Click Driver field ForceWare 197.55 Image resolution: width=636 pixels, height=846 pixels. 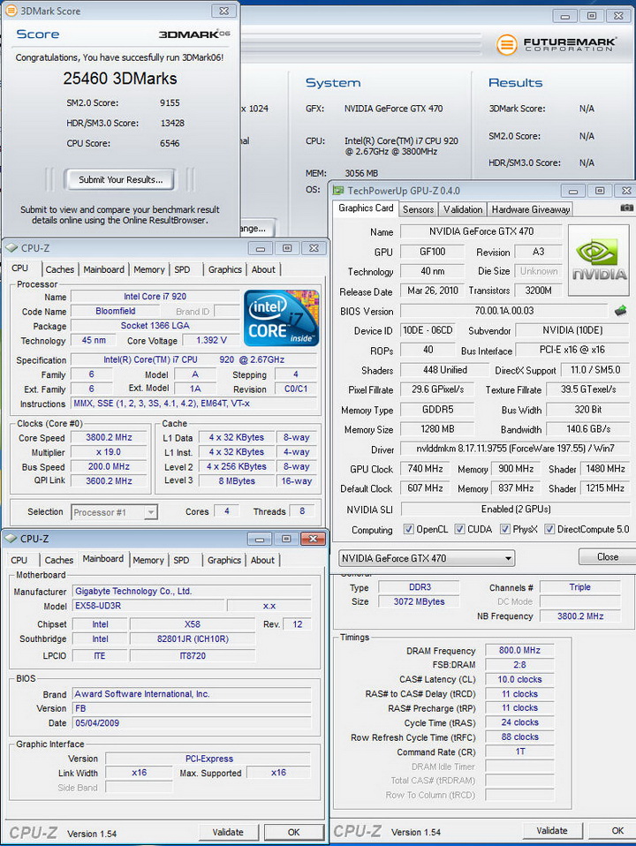[x=515, y=449]
